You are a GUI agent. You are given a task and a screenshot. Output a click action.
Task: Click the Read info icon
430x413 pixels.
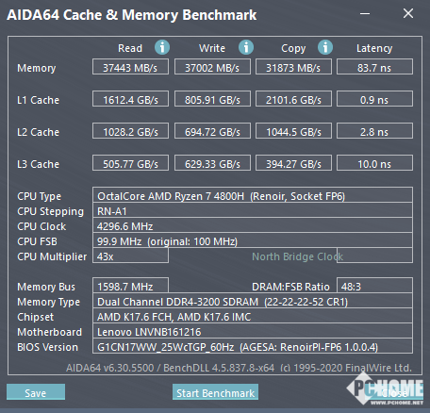pos(162,47)
